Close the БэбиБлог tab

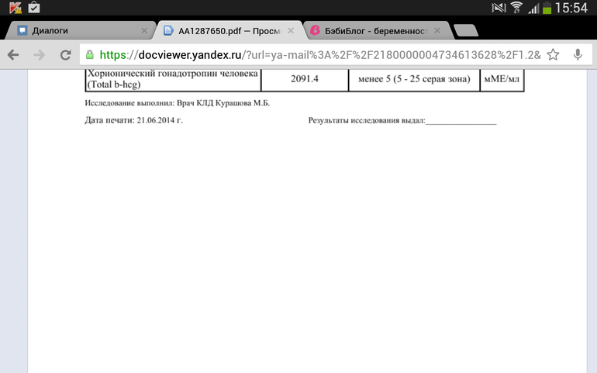pyautogui.click(x=437, y=31)
